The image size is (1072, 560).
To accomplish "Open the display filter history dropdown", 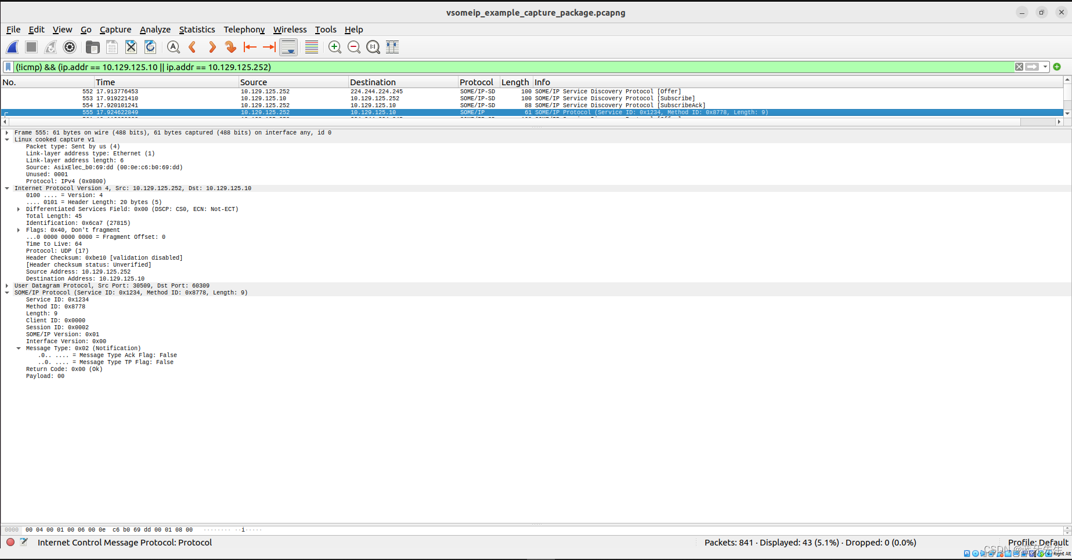I will tap(1046, 67).
